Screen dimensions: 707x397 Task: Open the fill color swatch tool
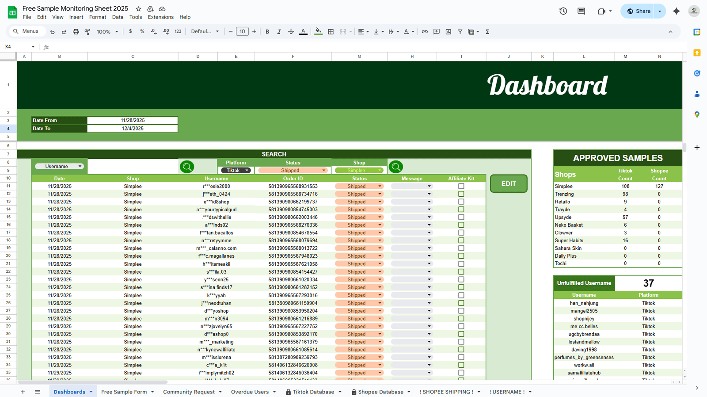pos(318,31)
